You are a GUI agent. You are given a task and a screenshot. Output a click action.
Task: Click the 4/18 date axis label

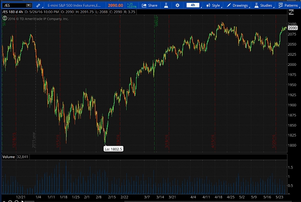(x=218, y=197)
